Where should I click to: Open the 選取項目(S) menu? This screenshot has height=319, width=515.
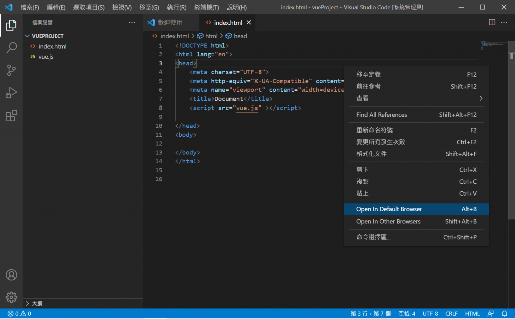click(x=89, y=7)
